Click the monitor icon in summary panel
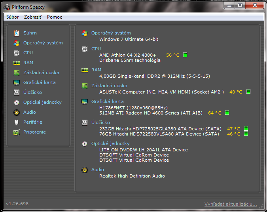This screenshot has height=212, width=267. coord(85,102)
